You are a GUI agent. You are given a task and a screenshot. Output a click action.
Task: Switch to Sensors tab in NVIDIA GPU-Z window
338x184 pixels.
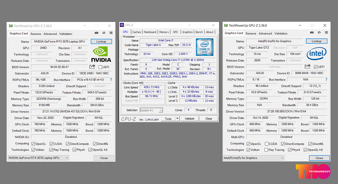click(36, 34)
